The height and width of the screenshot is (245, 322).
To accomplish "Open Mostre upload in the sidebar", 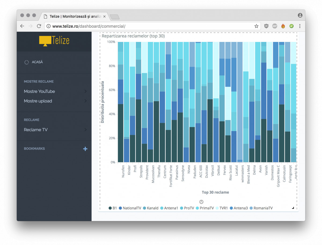I will (x=38, y=101).
